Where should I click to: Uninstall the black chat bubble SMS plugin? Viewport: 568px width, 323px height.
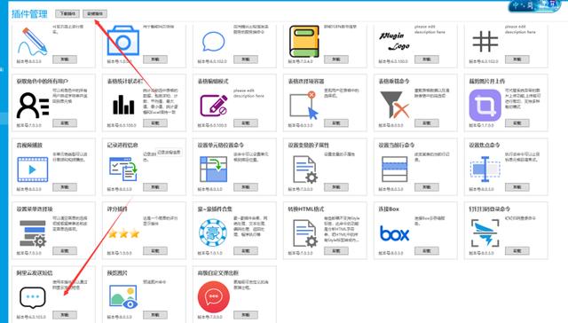(x=65, y=315)
